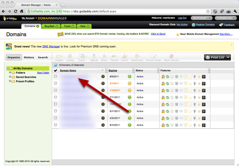The height and width of the screenshot is (166, 239).
Task: Open the Buy/Sell menu tab
Action: click(51, 26)
